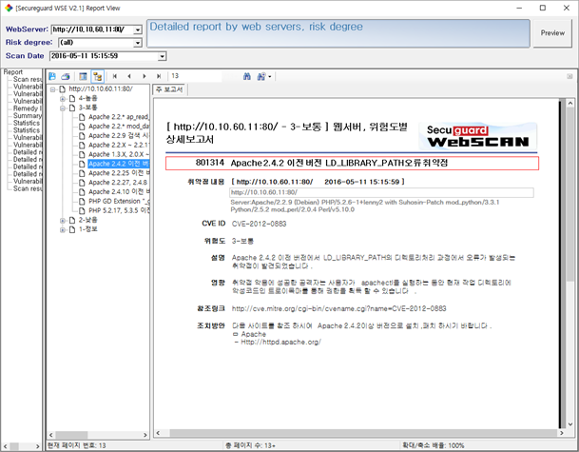Go to the first page
Image resolution: width=579 pixels, height=452 pixels.
(115, 76)
